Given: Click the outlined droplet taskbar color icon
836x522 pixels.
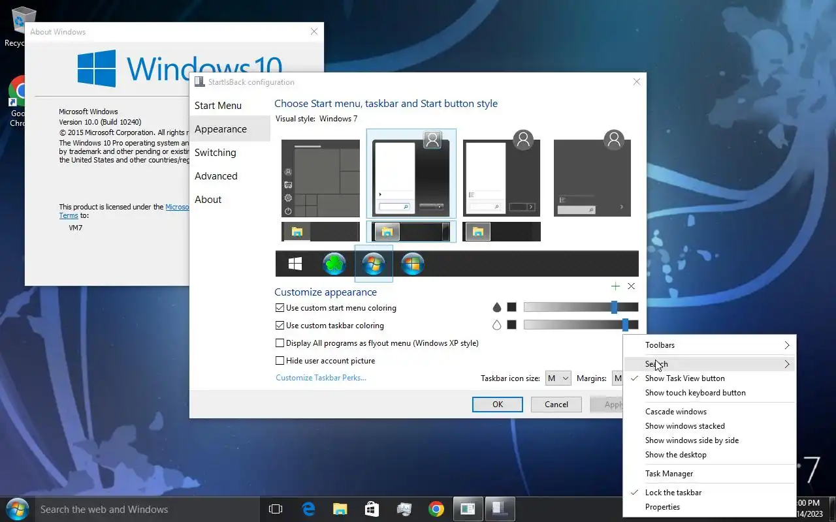Looking at the screenshot, I should click(496, 325).
